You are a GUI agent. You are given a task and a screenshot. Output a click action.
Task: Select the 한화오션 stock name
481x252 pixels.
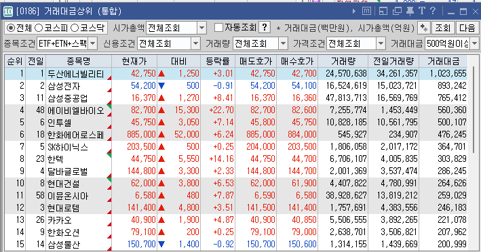[x=64, y=232]
